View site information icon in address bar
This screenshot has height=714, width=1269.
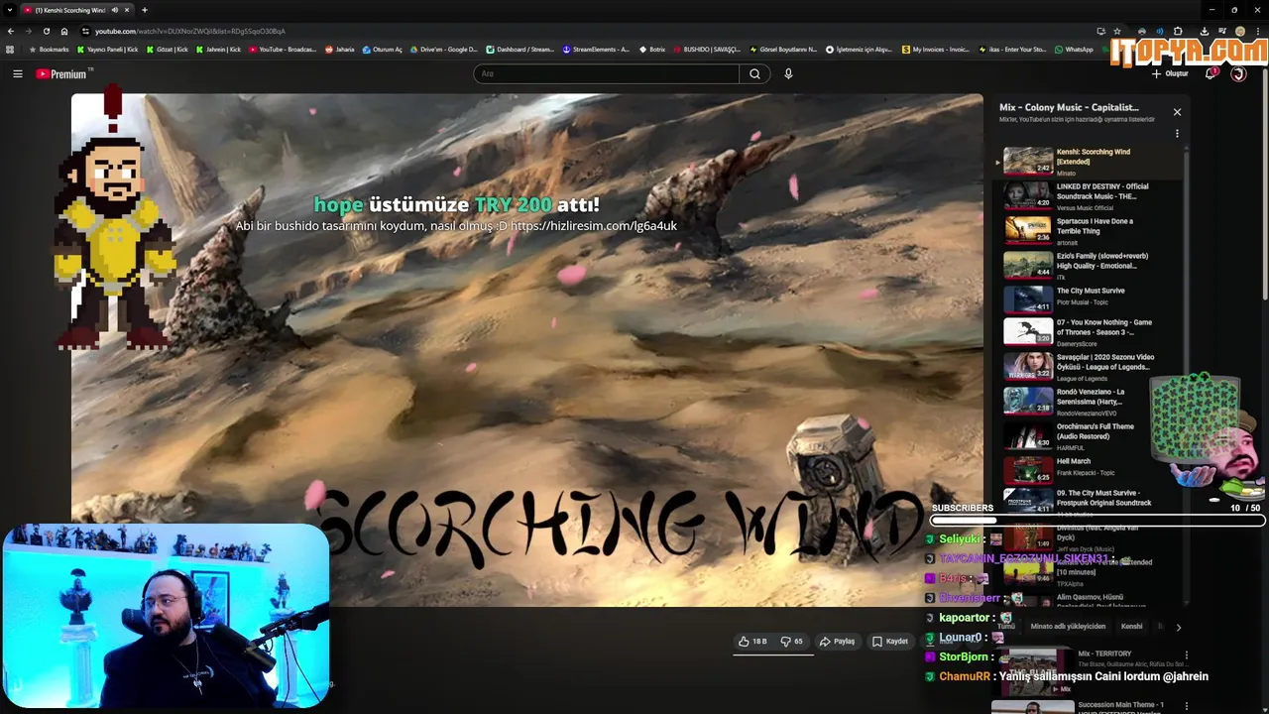[85, 31]
